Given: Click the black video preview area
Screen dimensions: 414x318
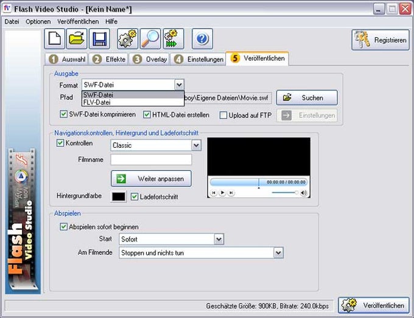Looking at the screenshot, I should tap(259, 156).
